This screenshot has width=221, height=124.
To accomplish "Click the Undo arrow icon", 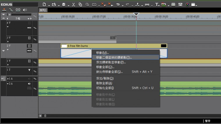I will pyautogui.click(x=118, y=5).
